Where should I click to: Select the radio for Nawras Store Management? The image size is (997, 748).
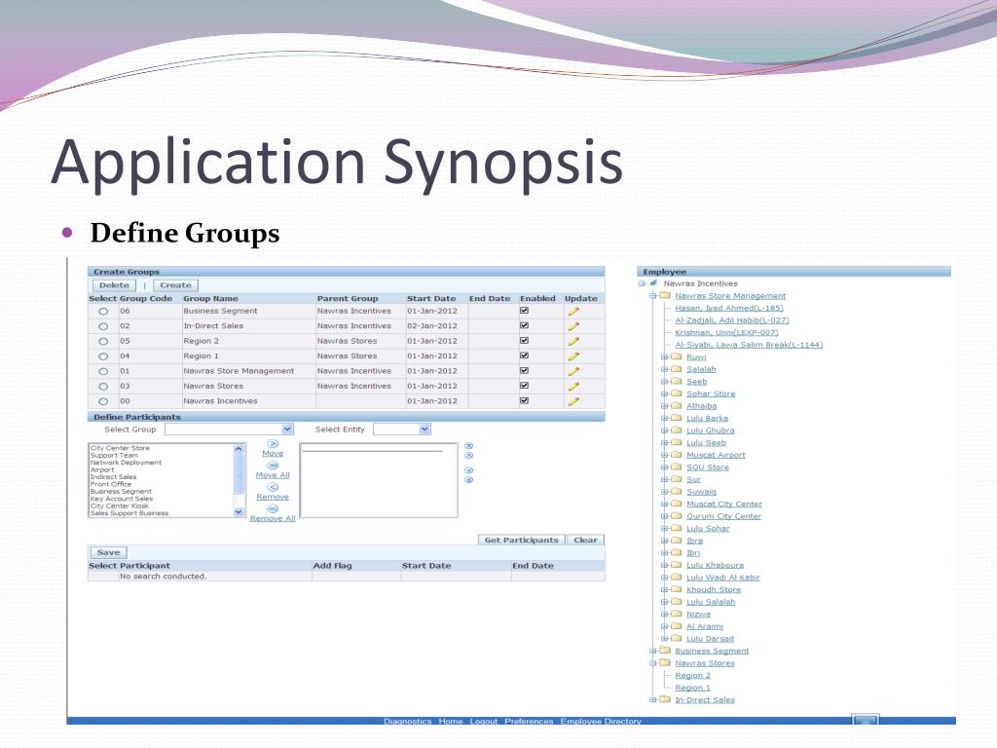tap(103, 371)
